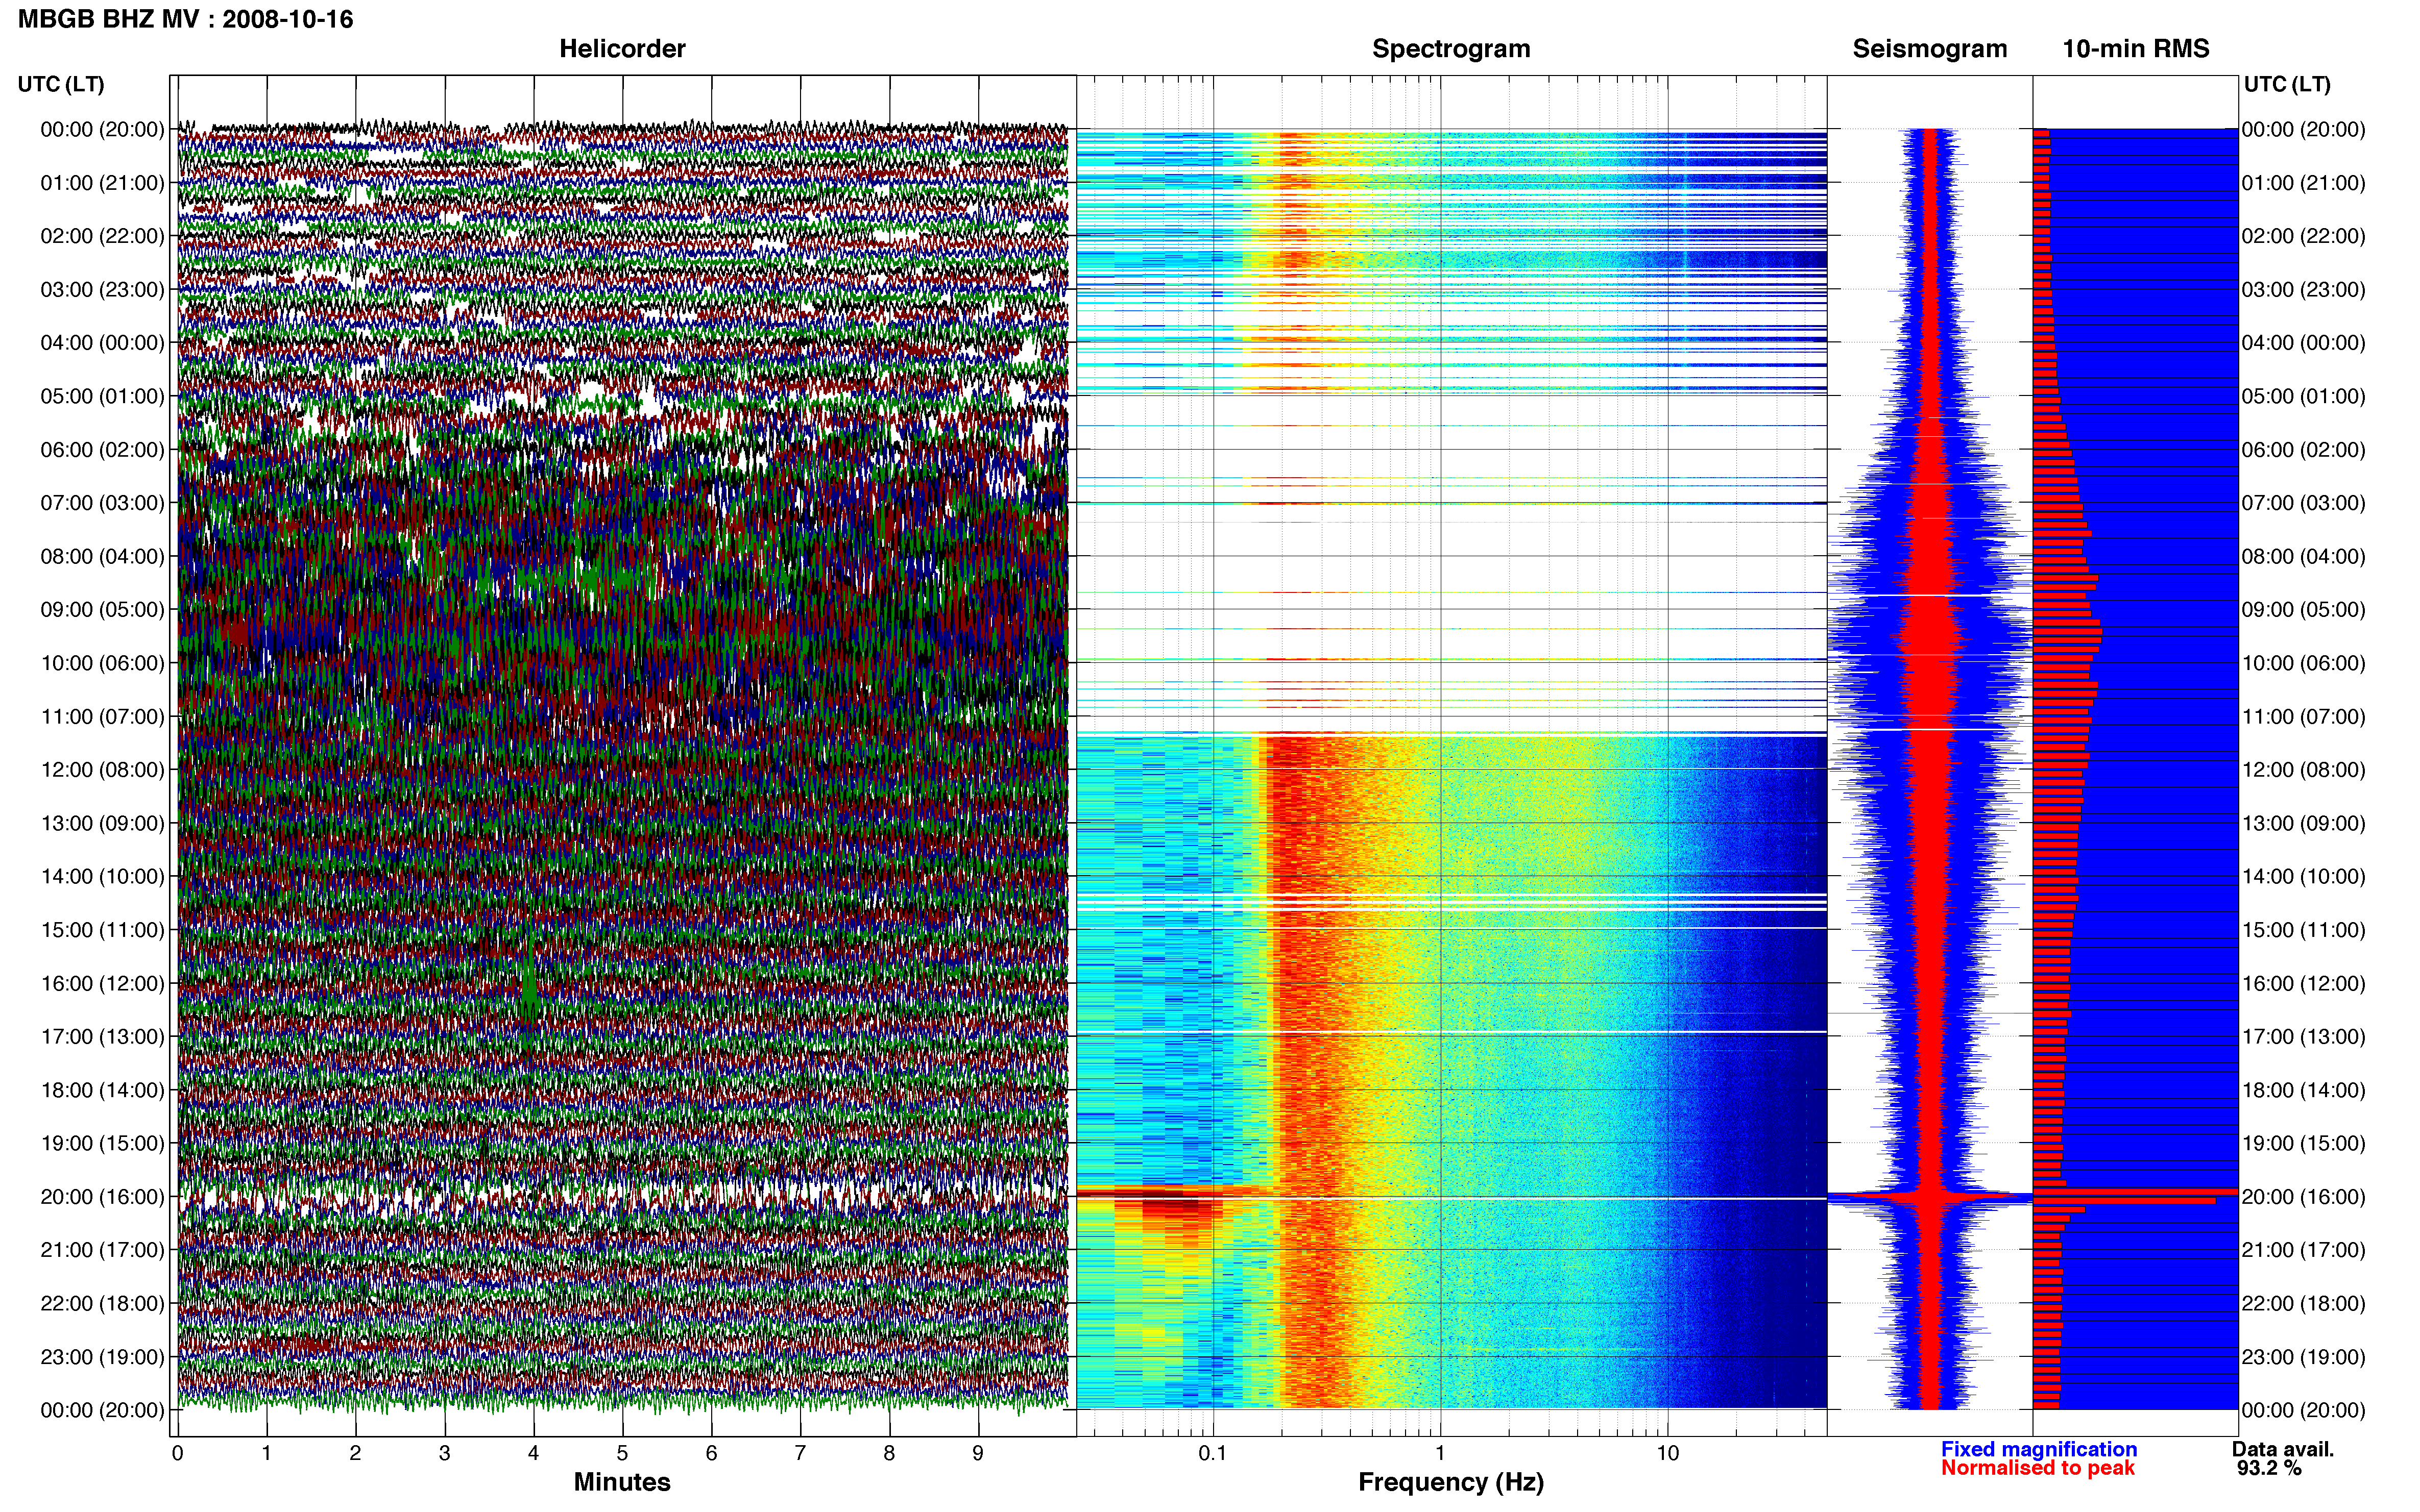Click the 'Data avail.' label

click(x=2283, y=1449)
